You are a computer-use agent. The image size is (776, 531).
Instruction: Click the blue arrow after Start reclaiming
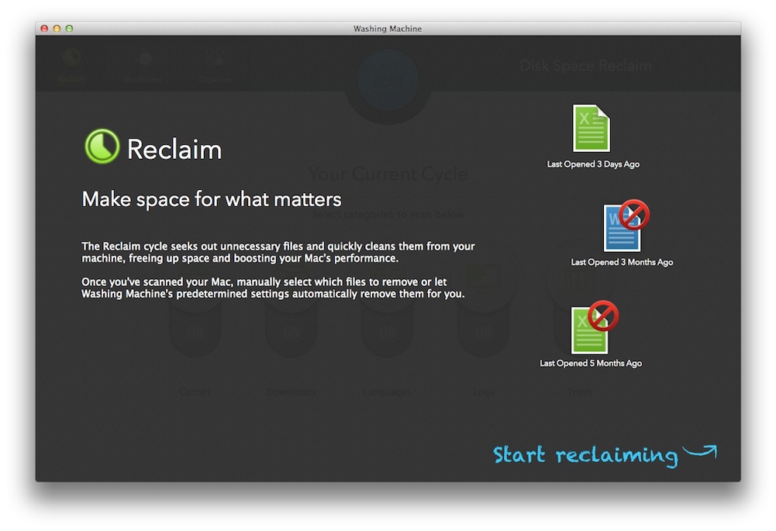pyautogui.click(x=700, y=451)
